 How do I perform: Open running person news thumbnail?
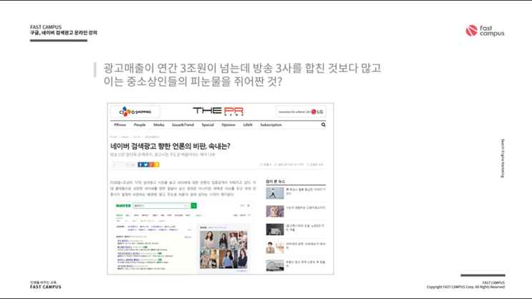point(275,193)
